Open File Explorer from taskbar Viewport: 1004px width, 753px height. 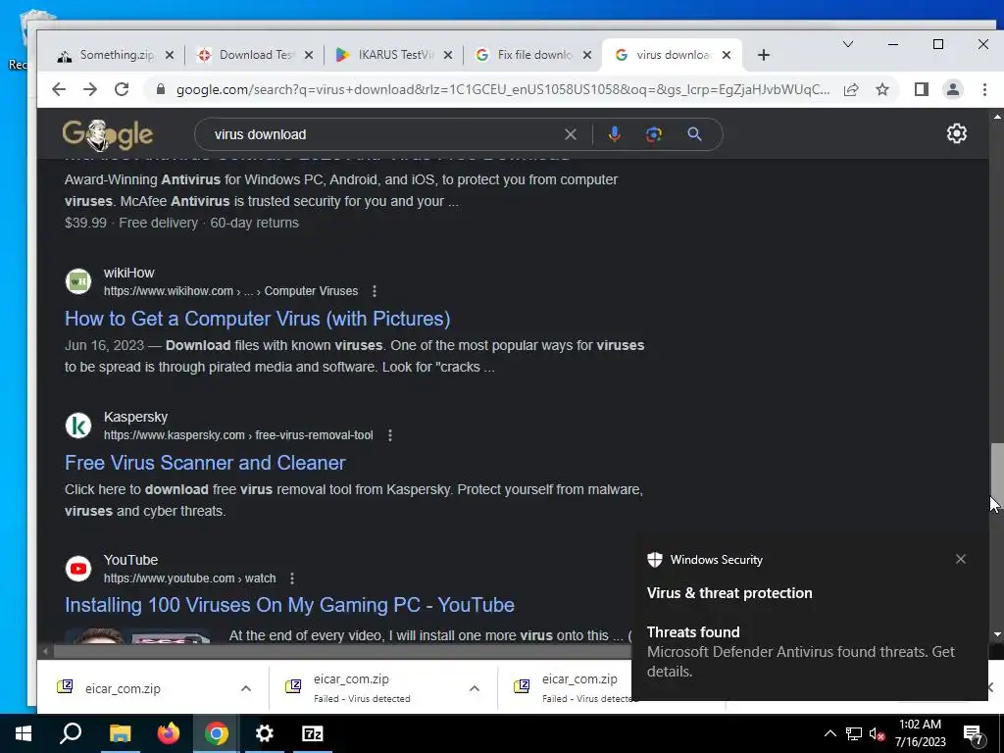pos(120,733)
